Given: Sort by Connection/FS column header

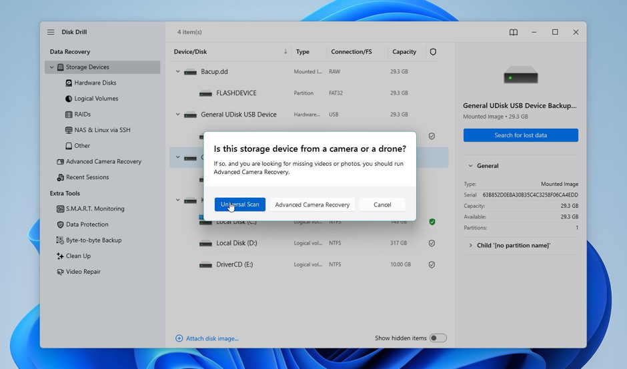Looking at the screenshot, I should (x=352, y=51).
